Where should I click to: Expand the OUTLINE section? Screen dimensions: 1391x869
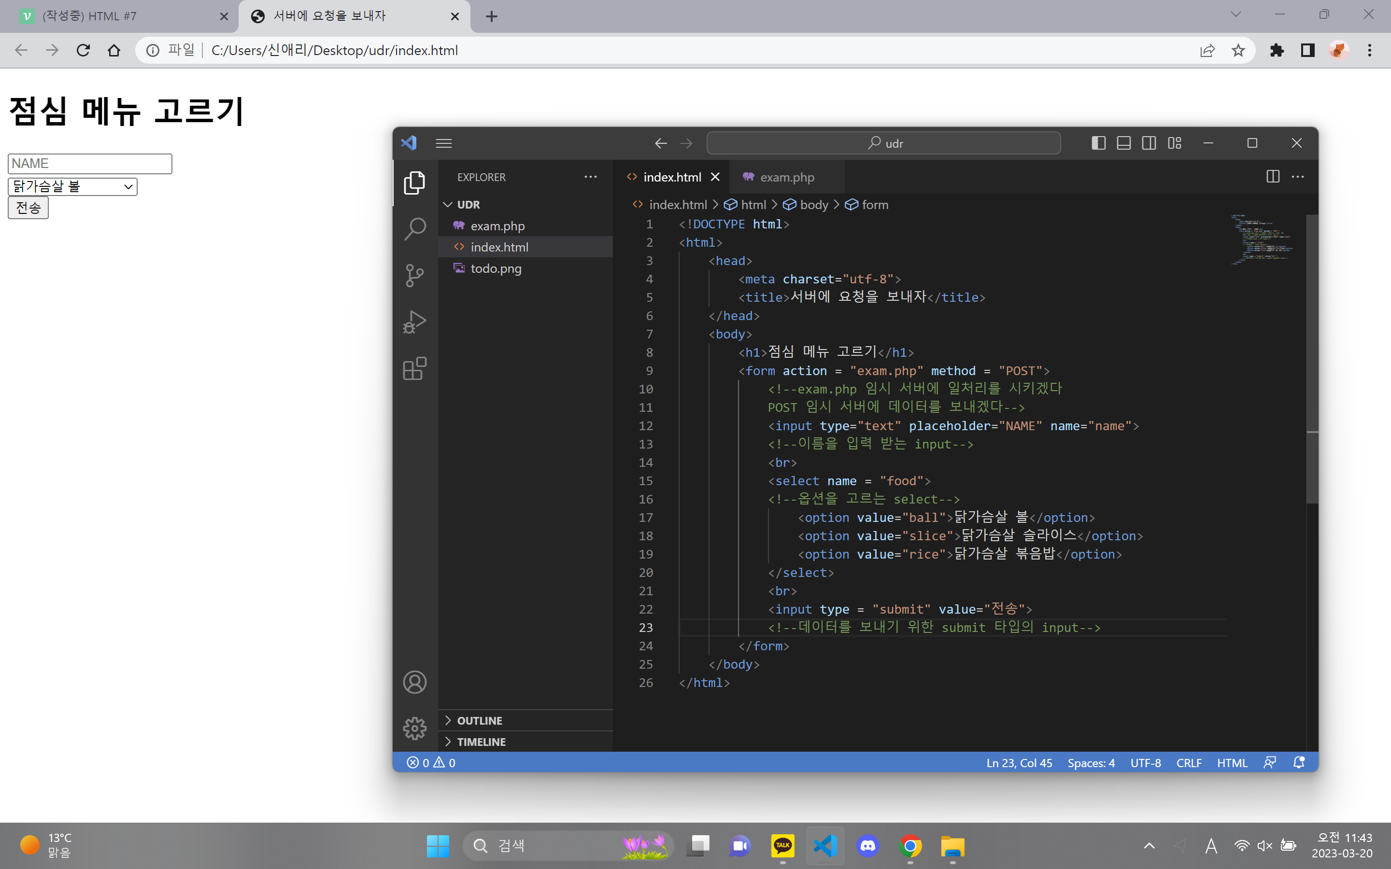[x=480, y=721]
